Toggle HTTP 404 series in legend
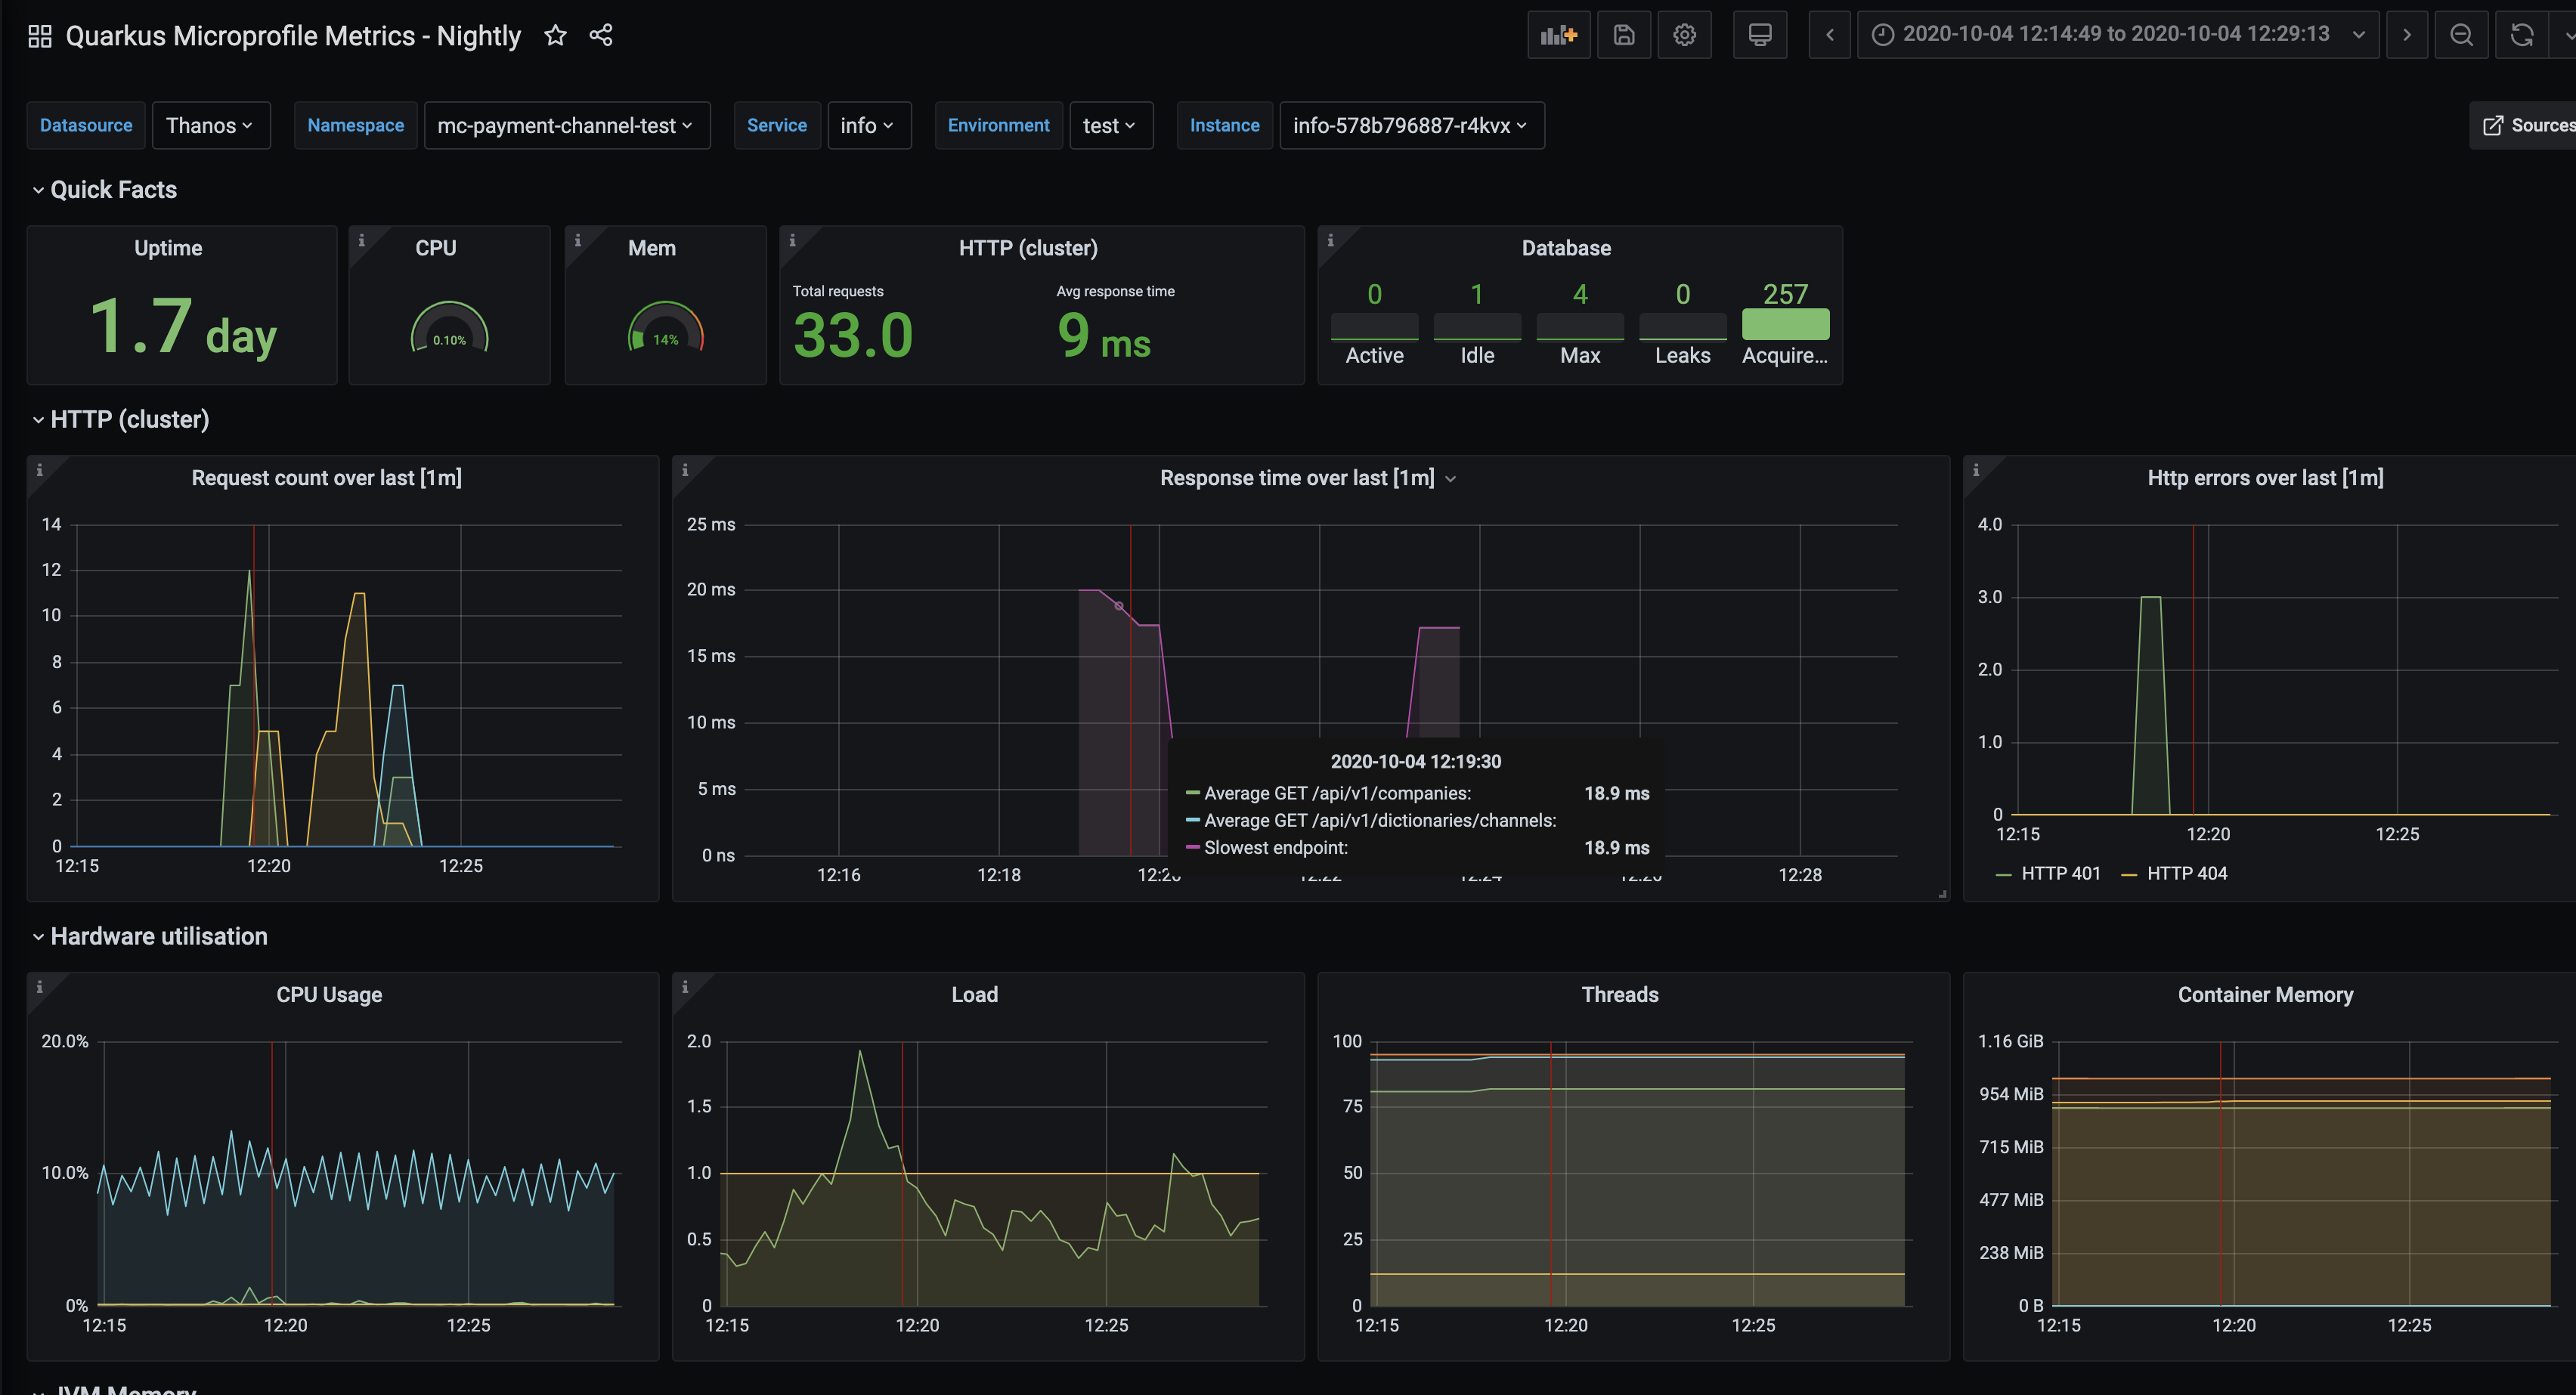Viewport: 2576px width, 1395px height. pyautogui.click(x=2185, y=873)
